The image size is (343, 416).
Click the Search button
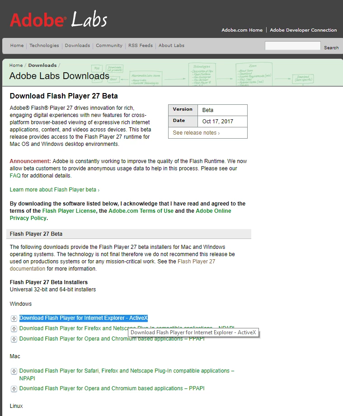331,47
